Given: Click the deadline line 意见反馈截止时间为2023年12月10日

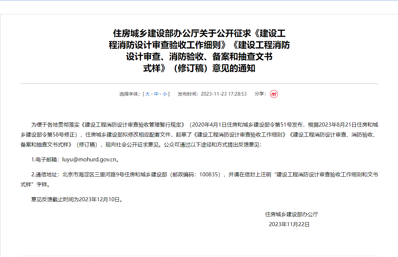Looking at the screenshot, I should click(77, 200).
